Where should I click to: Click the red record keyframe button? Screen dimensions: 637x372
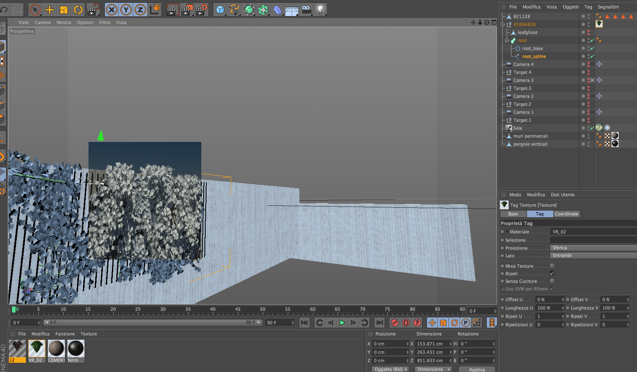(x=395, y=323)
